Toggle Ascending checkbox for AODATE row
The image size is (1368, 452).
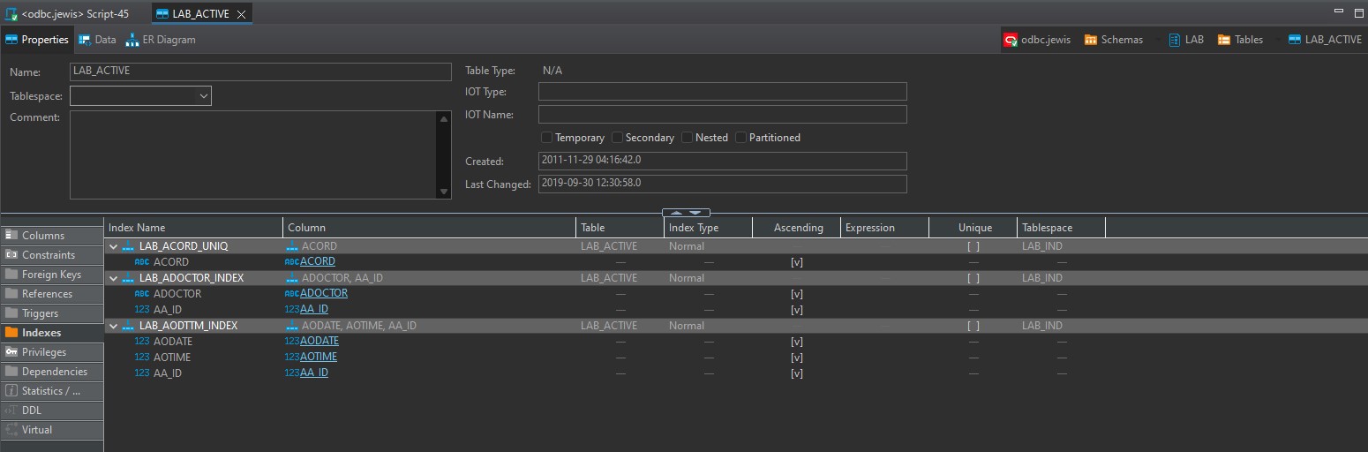click(797, 342)
